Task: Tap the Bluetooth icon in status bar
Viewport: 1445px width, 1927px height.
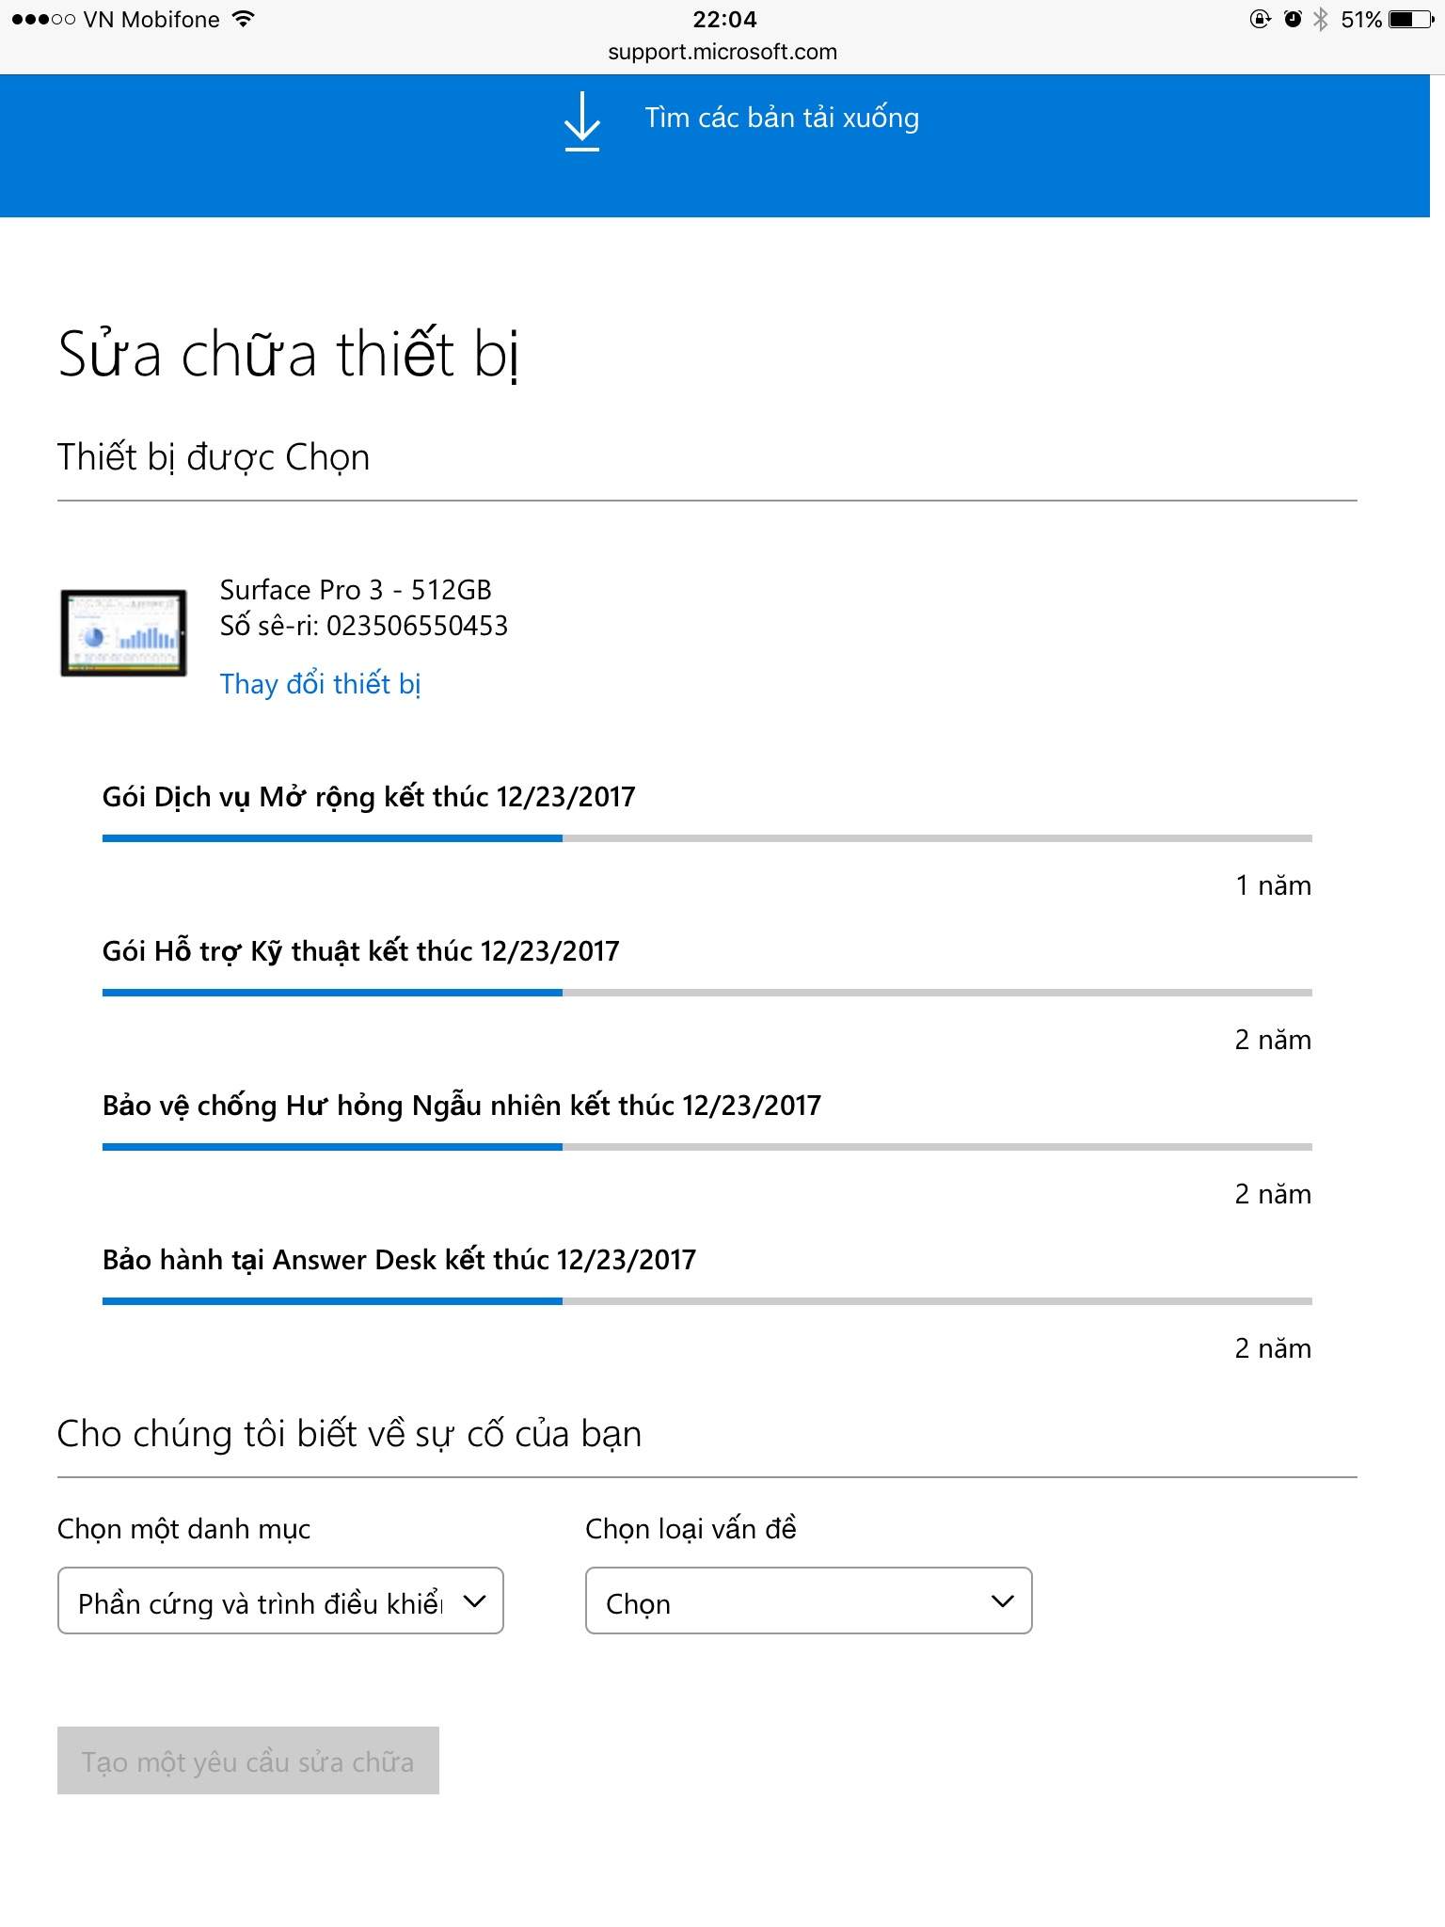Action: click(1321, 19)
